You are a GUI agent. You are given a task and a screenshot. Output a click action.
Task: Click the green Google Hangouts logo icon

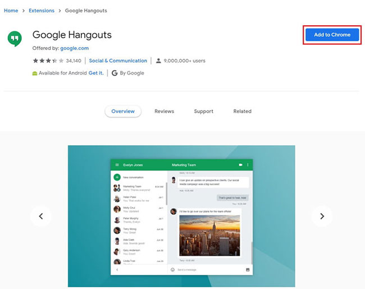point(15,39)
